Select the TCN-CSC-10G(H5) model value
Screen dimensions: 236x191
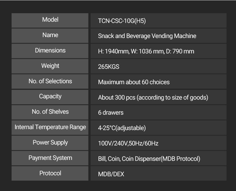[122, 21]
